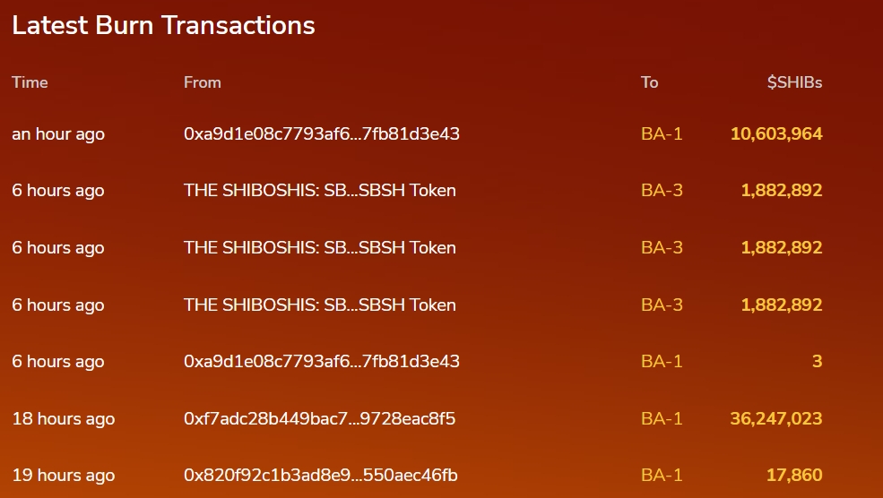Open sender address 0x820f92c1b3ad8e9...550aec46fb
883x498 pixels.
click(x=320, y=475)
